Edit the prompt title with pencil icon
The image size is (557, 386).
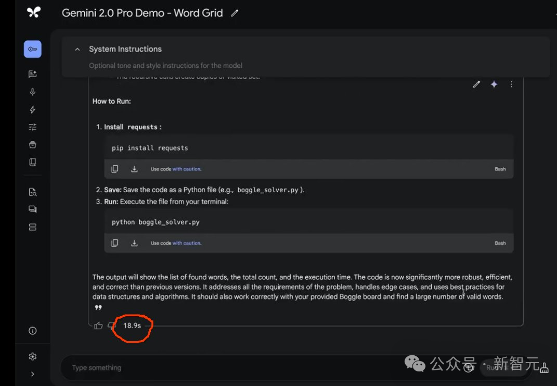(x=235, y=14)
